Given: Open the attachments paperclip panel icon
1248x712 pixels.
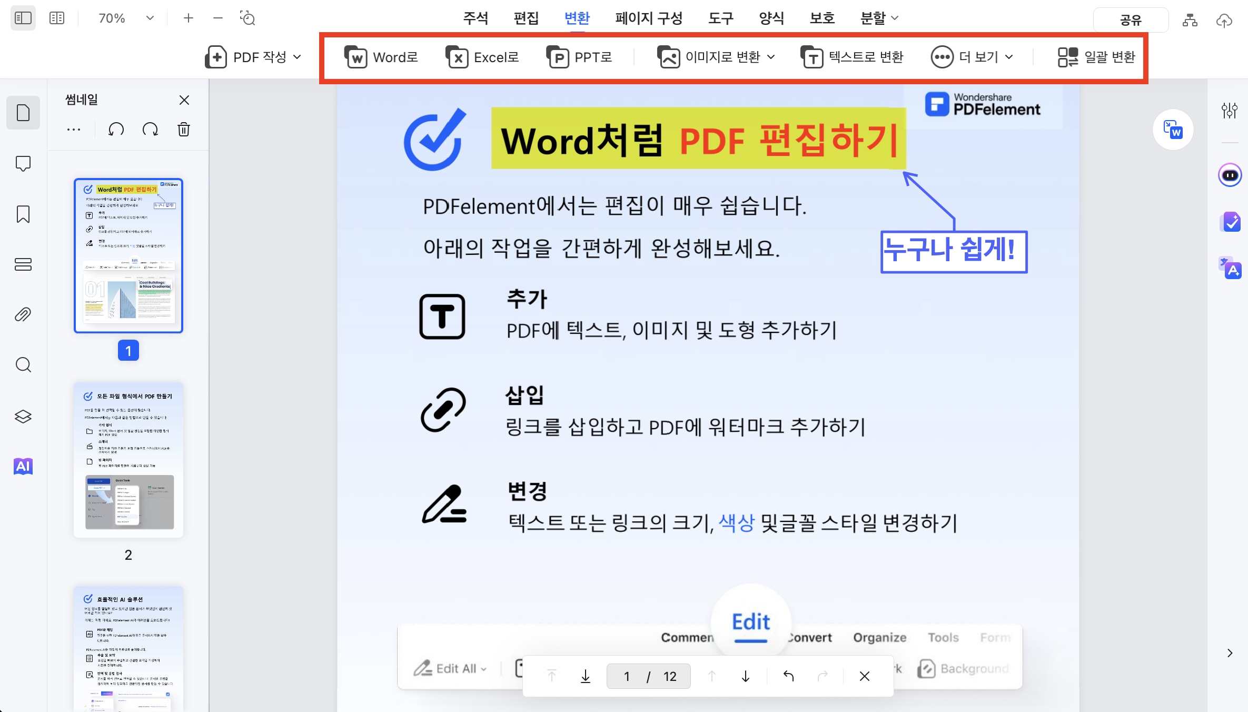Looking at the screenshot, I should (23, 315).
